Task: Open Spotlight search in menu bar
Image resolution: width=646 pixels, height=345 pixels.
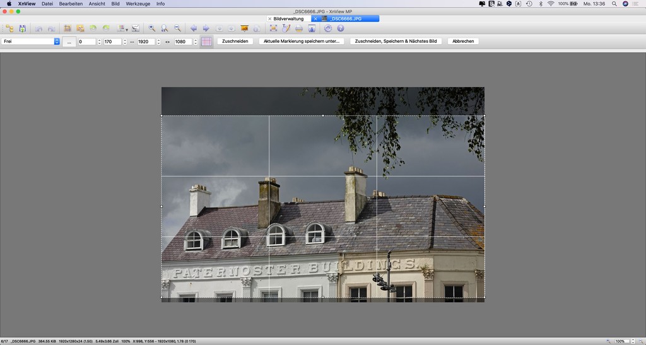Action: click(614, 4)
